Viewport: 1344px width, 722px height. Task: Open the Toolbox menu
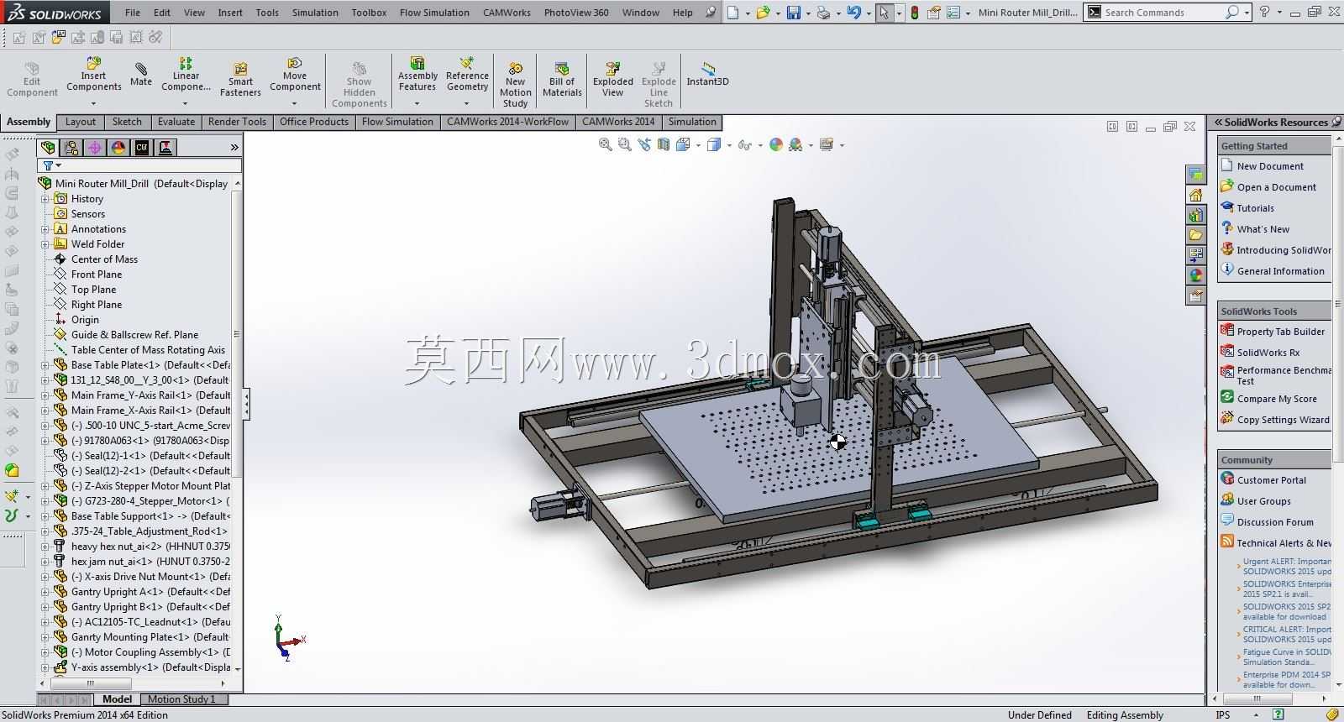[x=369, y=13]
